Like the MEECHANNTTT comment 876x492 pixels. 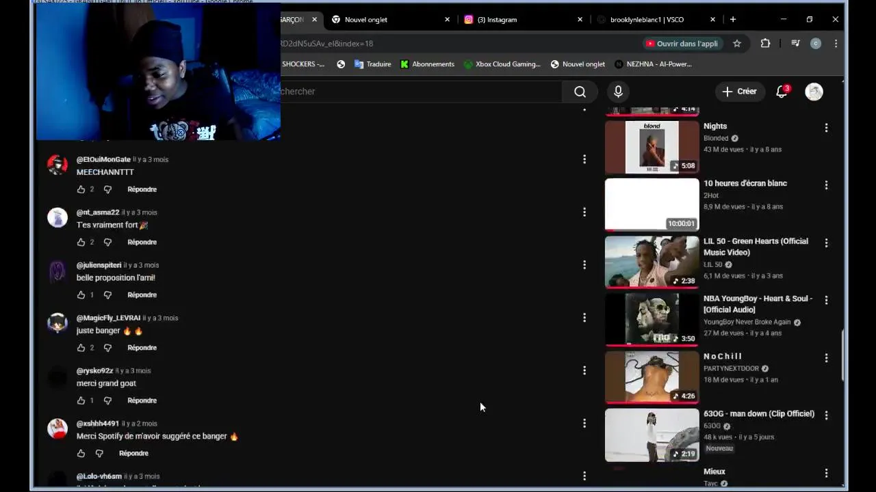(x=81, y=189)
